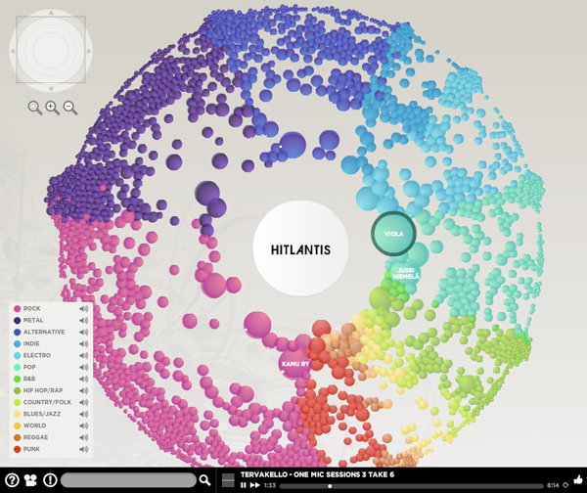Pan map up with navigator arrow

(x=51, y=13)
